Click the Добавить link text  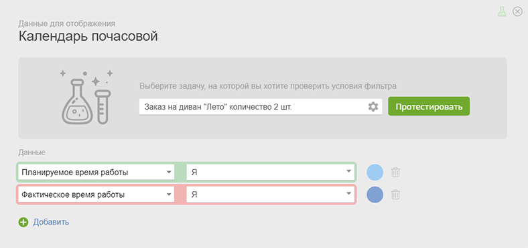click(51, 222)
